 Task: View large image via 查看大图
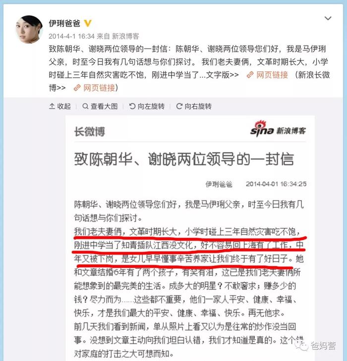pyautogui.click(x=100, y=106)
